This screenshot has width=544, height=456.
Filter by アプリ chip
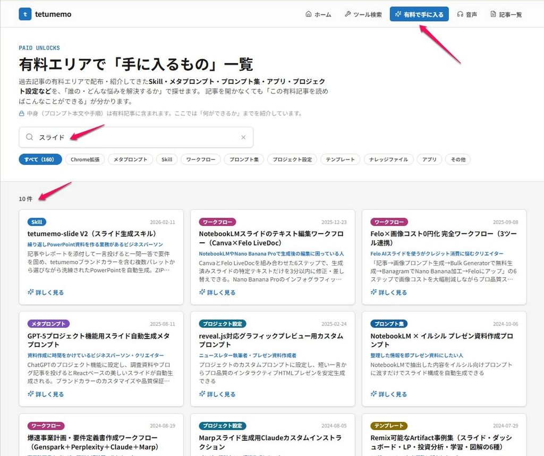click(x=429, y=159)
